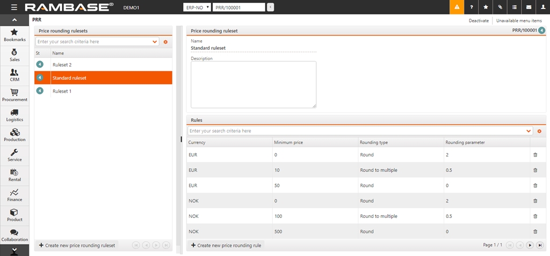Click Round to multiple in EUR row

point(379,170)
